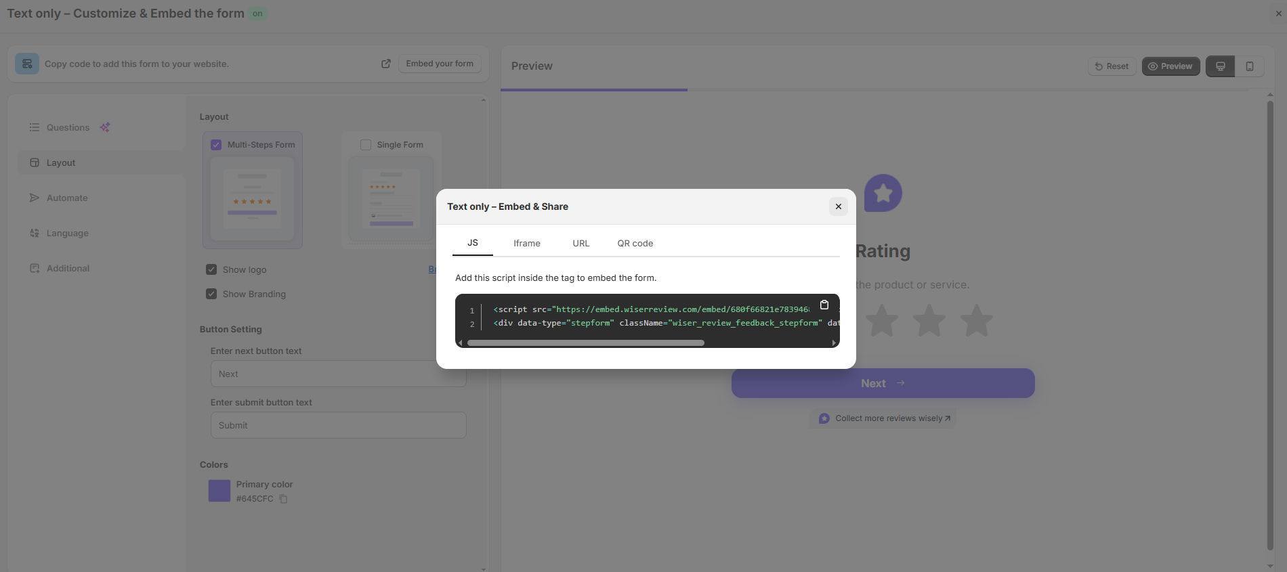This screenshot has height=572, width=1287.
Task: Copy the embed code with clipboard icon
Action: click(x=824, y=305)
